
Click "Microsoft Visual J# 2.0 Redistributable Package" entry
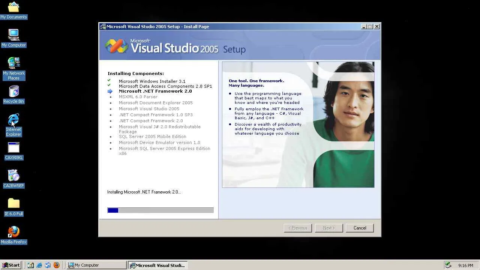[160, 129]
